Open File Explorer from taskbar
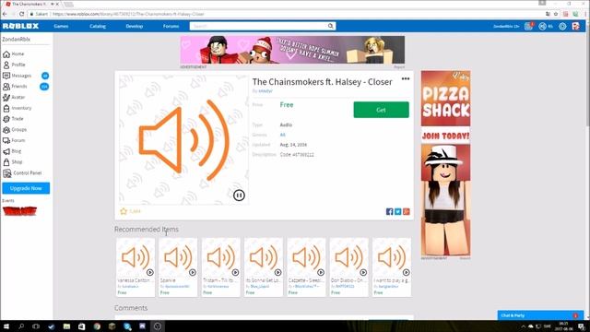Viewport: 590px width, 332px height. [66, 326]
